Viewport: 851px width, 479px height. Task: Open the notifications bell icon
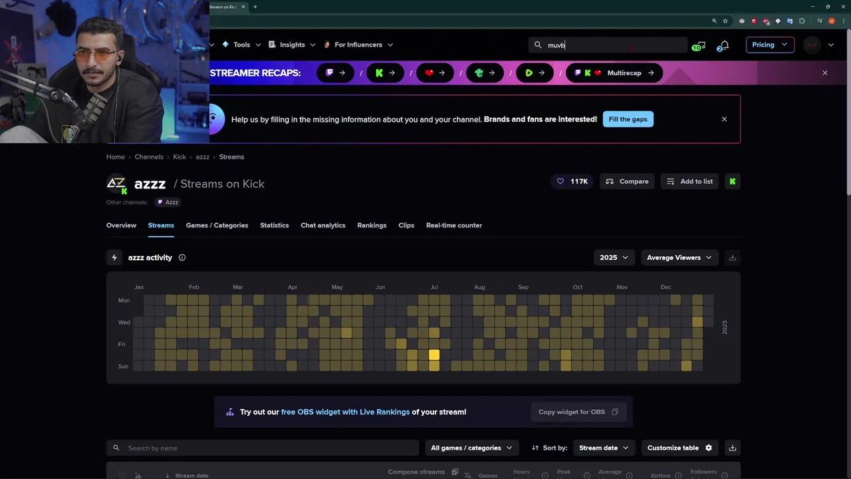tap(723, 45)
